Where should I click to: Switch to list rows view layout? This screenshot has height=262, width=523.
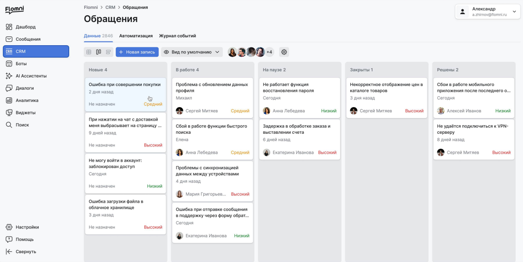click(108, 52)
